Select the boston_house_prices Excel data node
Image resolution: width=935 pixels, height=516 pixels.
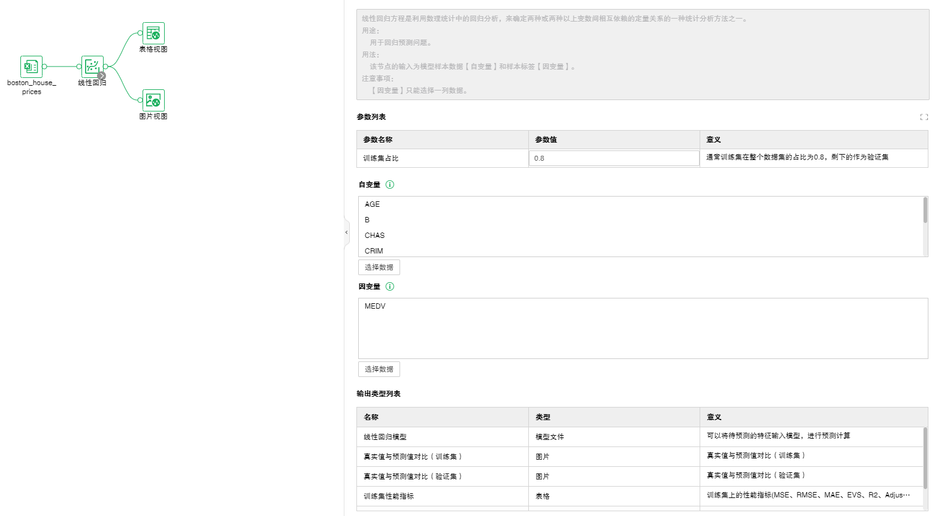click(x=31, y=67)
